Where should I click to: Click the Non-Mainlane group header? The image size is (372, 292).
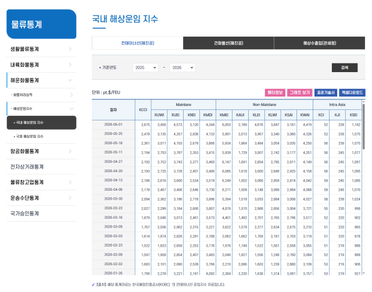point(264,105)
